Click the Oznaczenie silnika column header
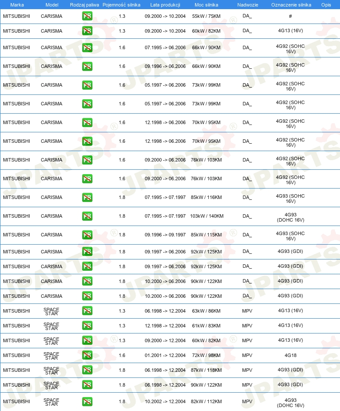This screenshot has width=340, height=411. [291, 5]
